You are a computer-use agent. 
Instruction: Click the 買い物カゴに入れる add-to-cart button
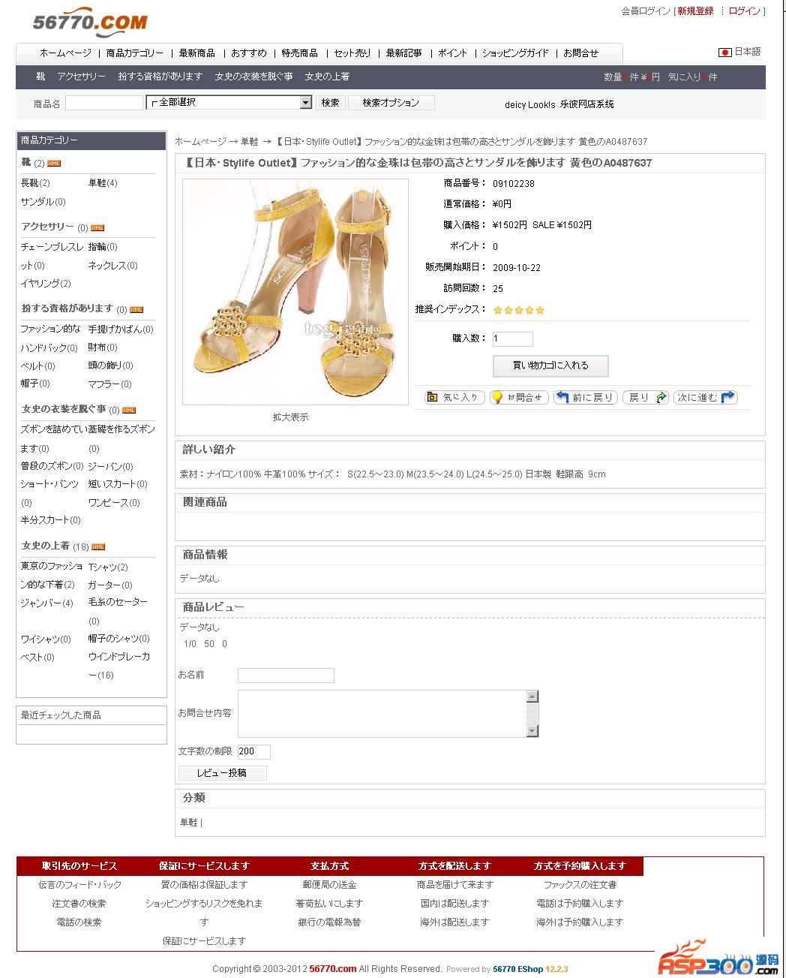point(550,366)
